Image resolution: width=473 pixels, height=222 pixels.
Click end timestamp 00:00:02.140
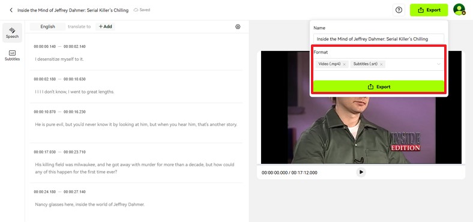click(x=74, y=46)
